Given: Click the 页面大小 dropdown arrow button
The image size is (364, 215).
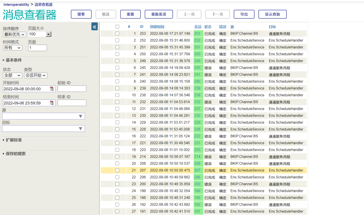Looking at the screenshot, I should pos(48,34).
